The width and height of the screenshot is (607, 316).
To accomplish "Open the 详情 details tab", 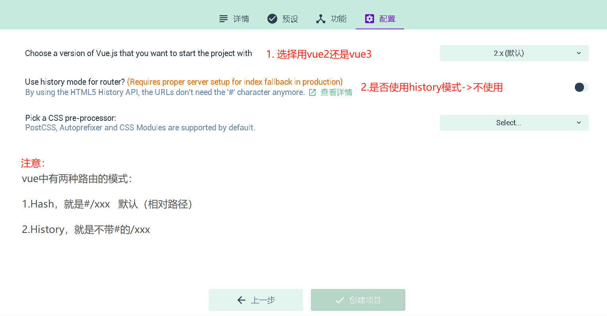I will pyautogui.click(x=234, y=19).
